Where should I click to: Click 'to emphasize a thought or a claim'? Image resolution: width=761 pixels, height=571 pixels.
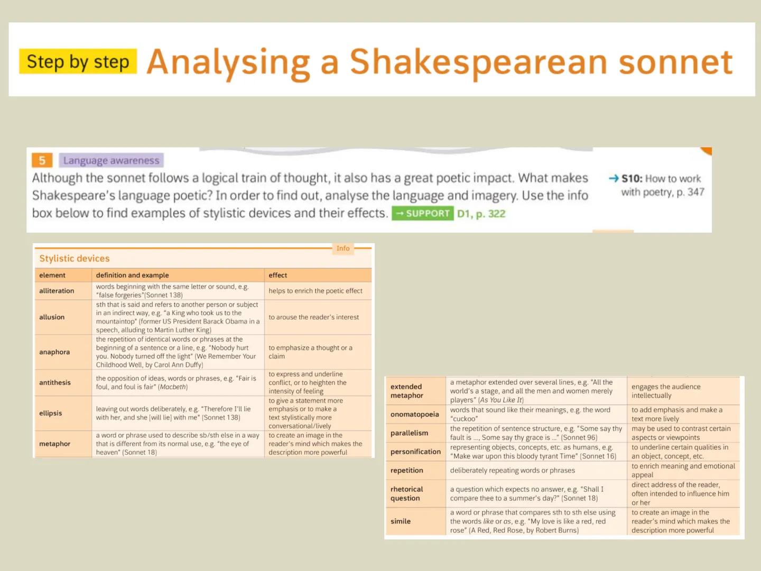[x=311, y=352]
